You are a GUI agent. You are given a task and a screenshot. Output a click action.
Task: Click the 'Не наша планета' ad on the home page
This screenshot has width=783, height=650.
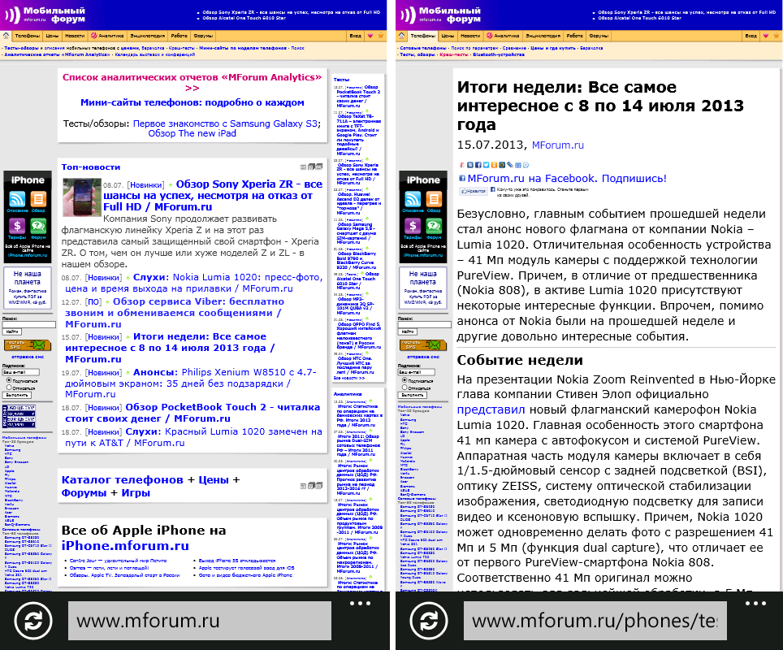28,288
